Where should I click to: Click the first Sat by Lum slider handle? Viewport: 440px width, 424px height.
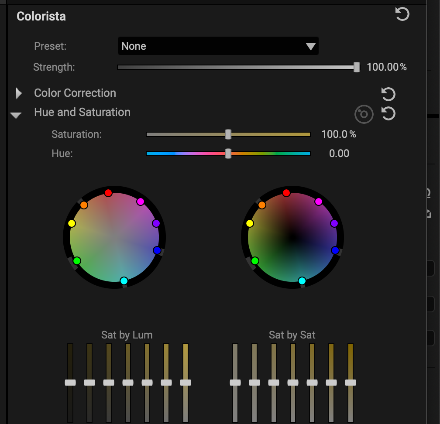pyautogui.click(x=70, y=383)
